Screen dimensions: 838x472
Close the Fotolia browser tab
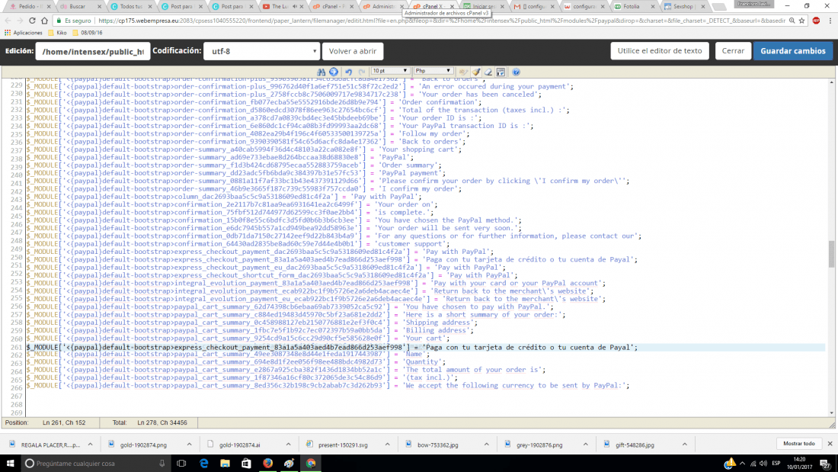click(x=653, y=6)
